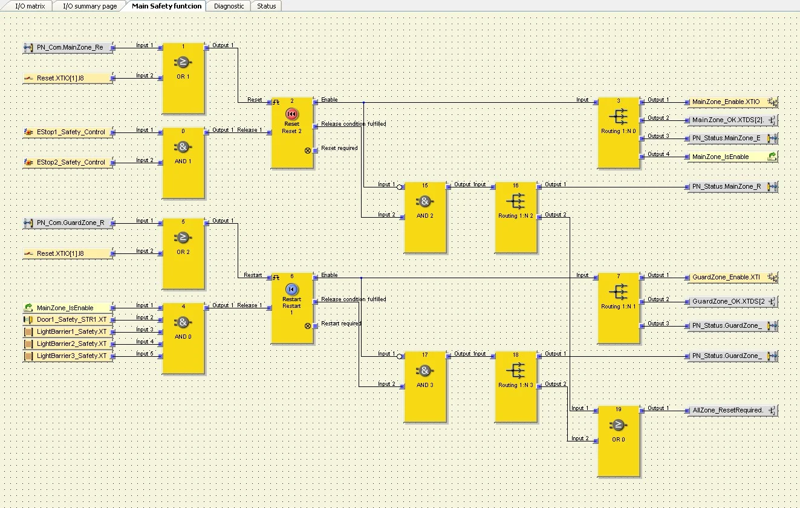Select the OR 1 gate icon

click(183, 62)
